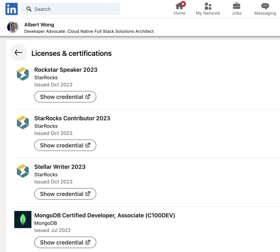
Task: Click the Rockstar Speaker 2023 title
Action: [66, 70]
